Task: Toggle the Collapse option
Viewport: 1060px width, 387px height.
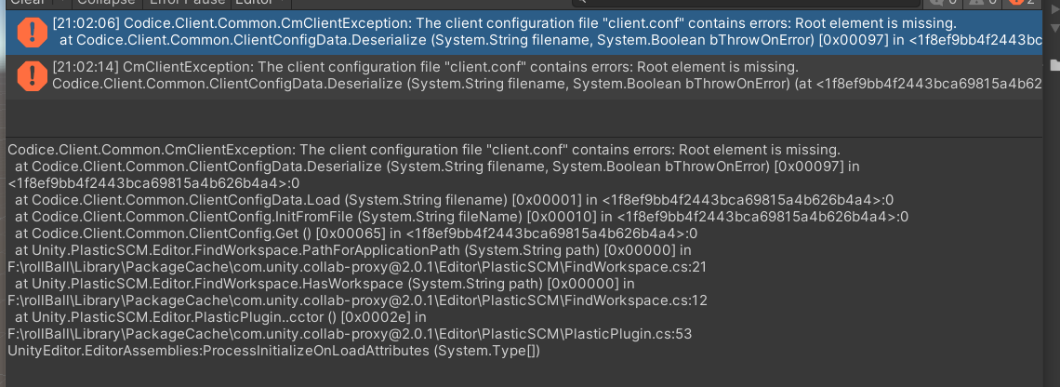Action: 106,3
